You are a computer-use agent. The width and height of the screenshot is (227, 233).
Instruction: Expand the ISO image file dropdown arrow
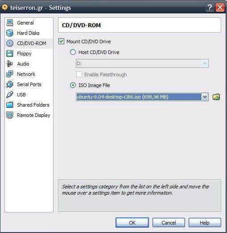click(205, 97)
